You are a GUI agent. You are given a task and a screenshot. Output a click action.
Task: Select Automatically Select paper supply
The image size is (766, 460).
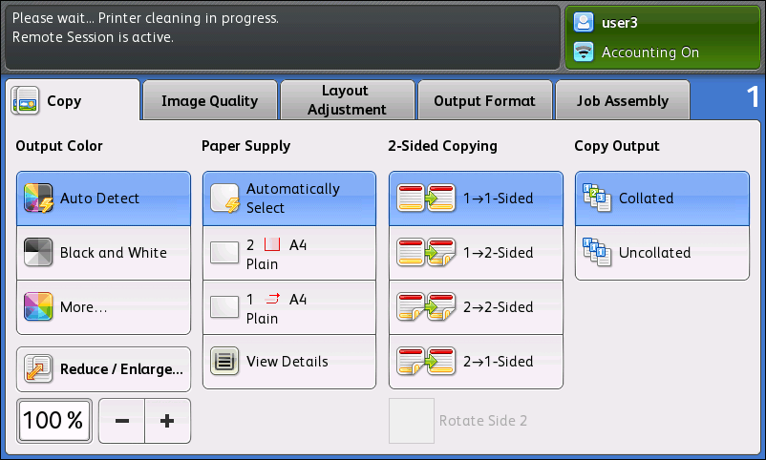(289, 199)
